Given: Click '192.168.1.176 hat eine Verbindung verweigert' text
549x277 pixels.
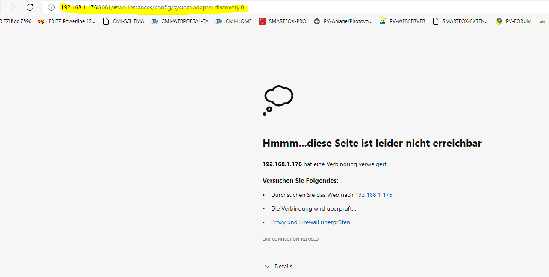Looking at the screenshot, I should point(325,164).
